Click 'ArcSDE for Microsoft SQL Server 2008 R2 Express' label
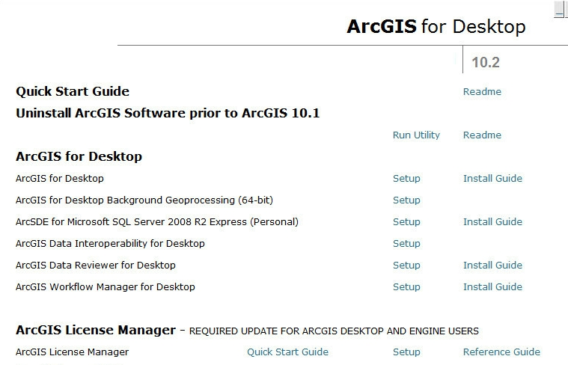This screenshot has width=568, height=365. tap(157, 222)
